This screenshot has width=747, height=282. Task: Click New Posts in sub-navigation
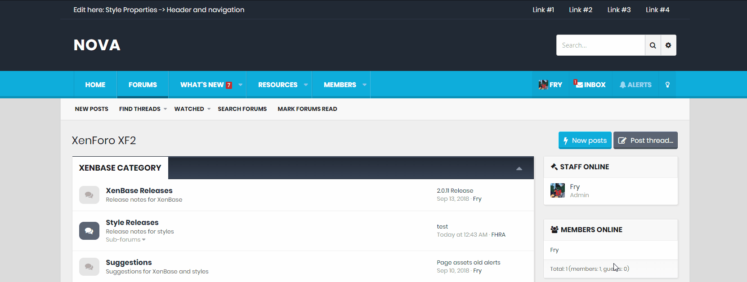point(91,109)
